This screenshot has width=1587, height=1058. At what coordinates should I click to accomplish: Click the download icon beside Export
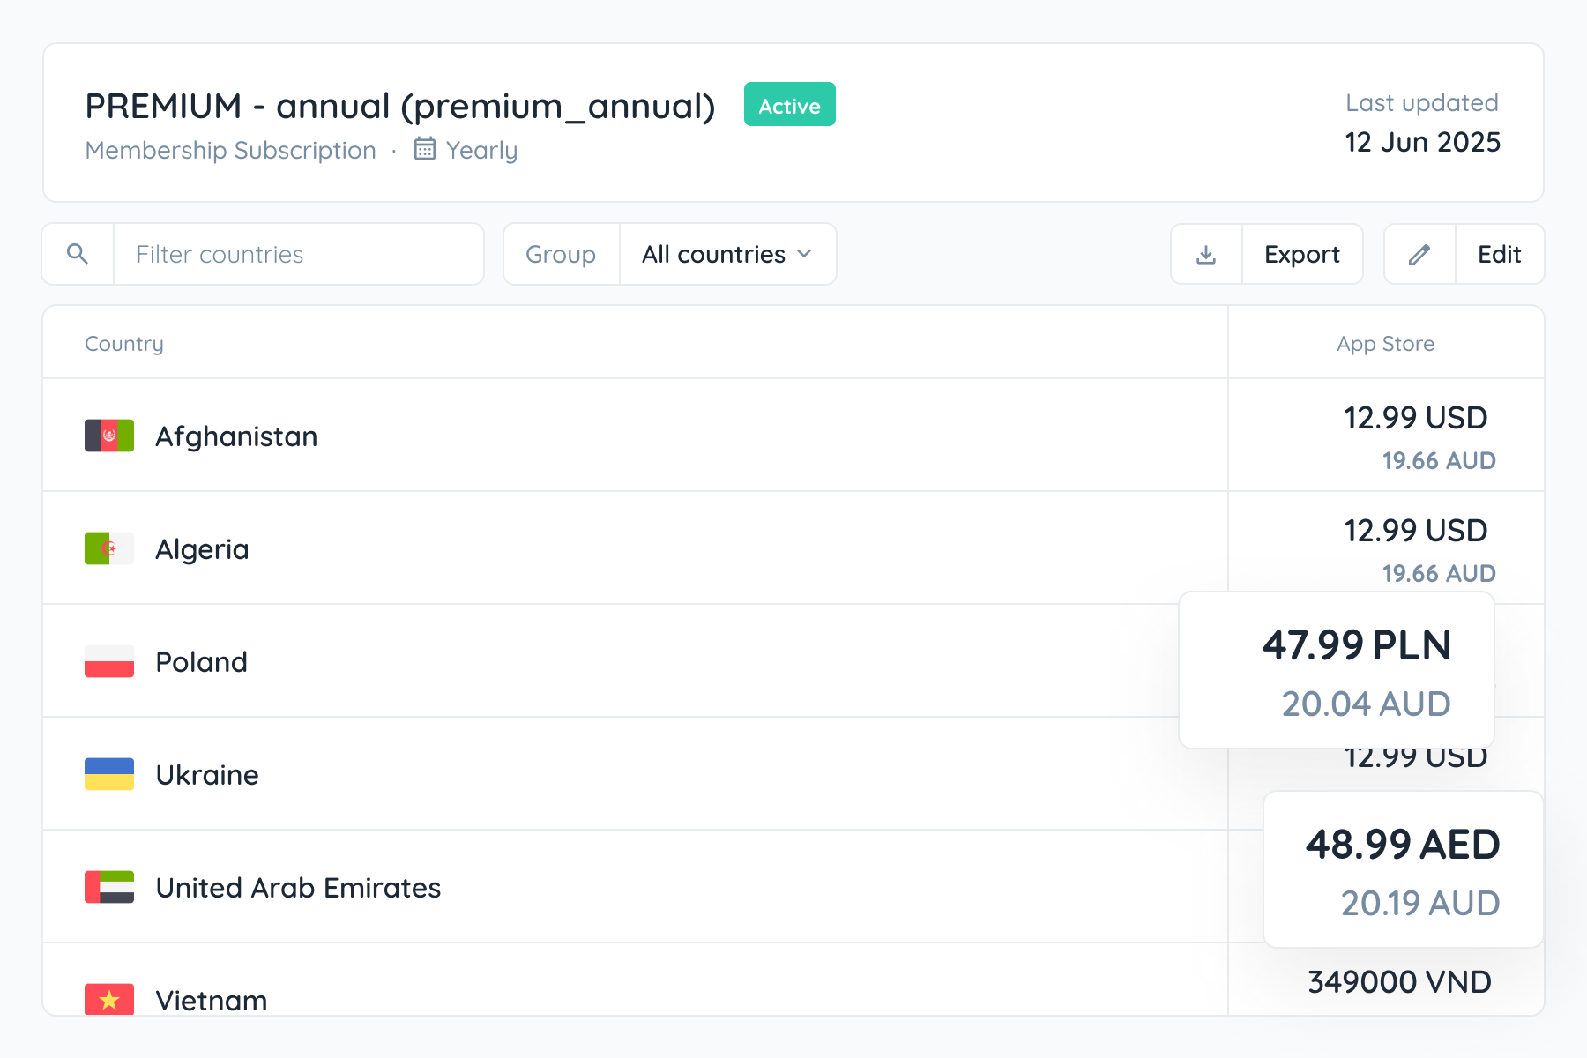point(1206,254)
